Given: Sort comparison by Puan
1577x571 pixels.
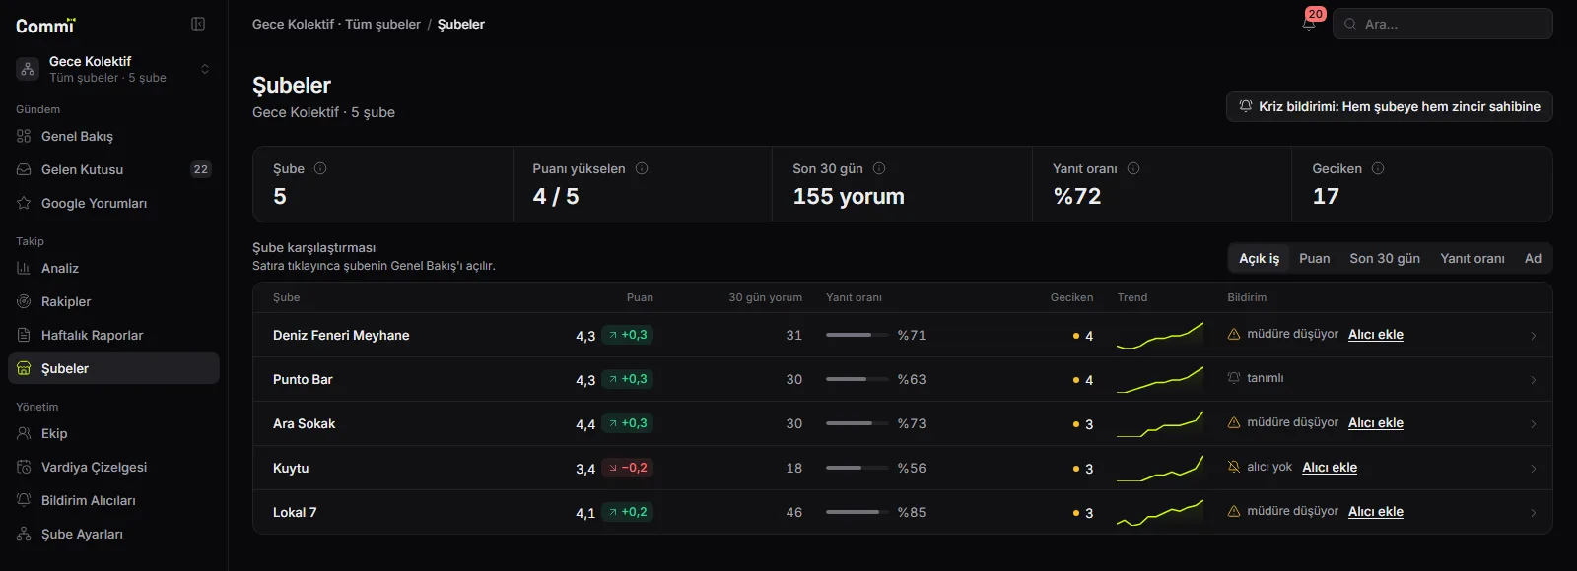Looking at the screenshot, I should (1314, 258).
